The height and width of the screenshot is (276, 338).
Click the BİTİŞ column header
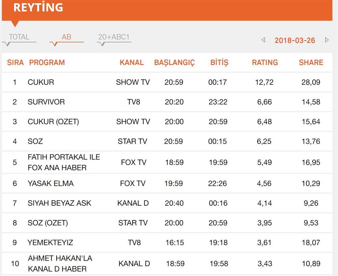point(219,62)
